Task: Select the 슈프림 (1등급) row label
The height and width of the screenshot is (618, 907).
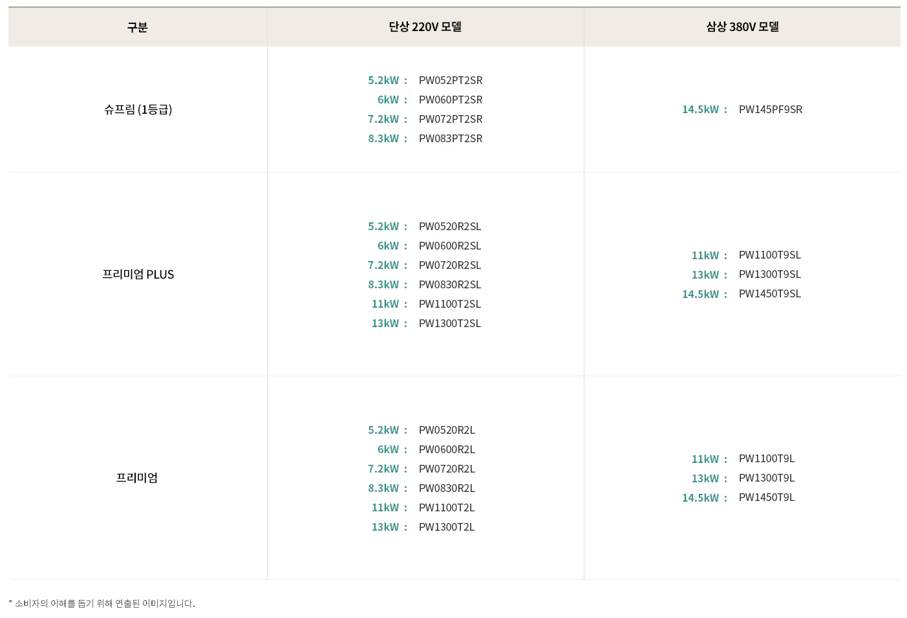Action: 138,109
